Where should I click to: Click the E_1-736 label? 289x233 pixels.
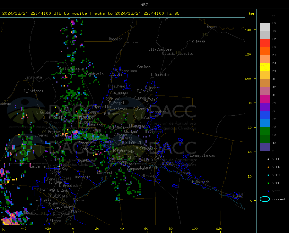click(198, 42)
